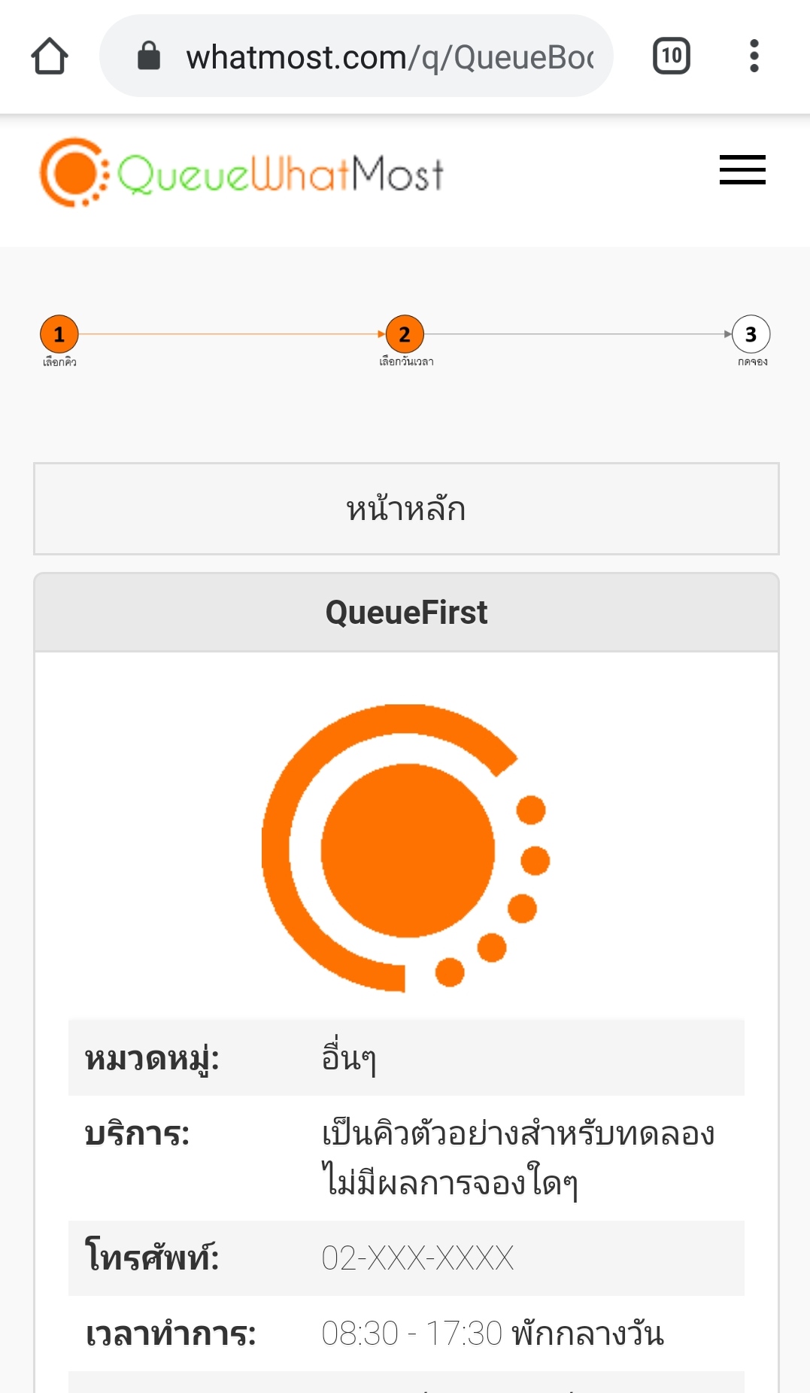Tap the working hours 08:30 - 17:30
810x1393 pixels.
tap(412, 1334)
